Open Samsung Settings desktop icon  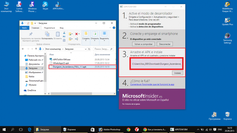coord(227,38)
